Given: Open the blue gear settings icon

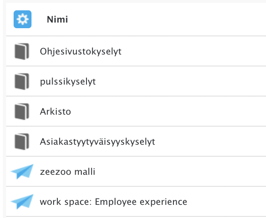Looking at the screenshot, I should (x=23, y=19).
